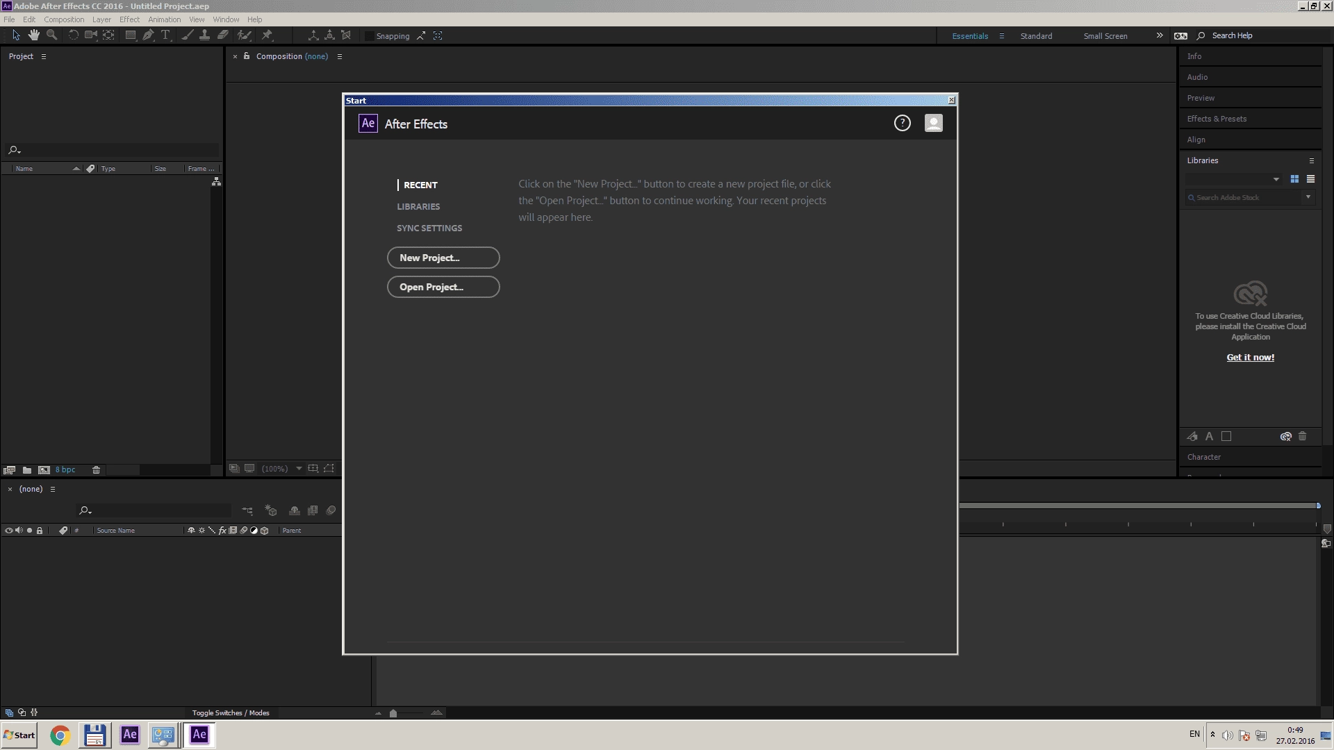This screenshot has height=750, width=1334.
Task: Click the Draft 3D icon in timeline
Action: (x=271, y=510)
